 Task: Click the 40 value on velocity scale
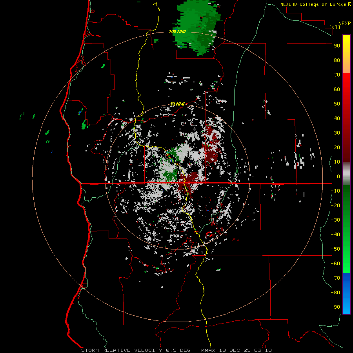pos(337,118)
